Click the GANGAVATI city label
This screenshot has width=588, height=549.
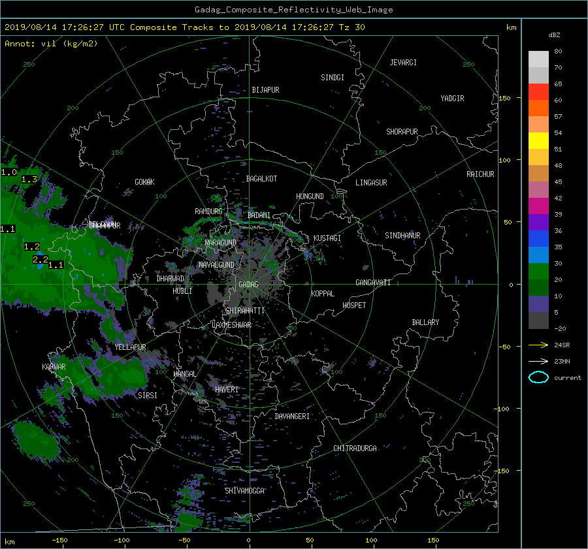click(x=373, y=283)
